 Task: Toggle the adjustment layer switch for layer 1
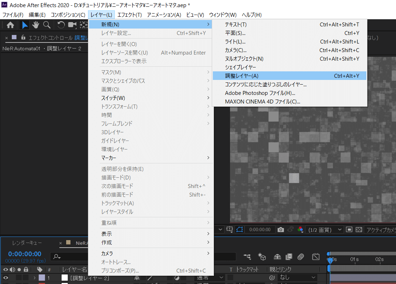click(177, 278)
